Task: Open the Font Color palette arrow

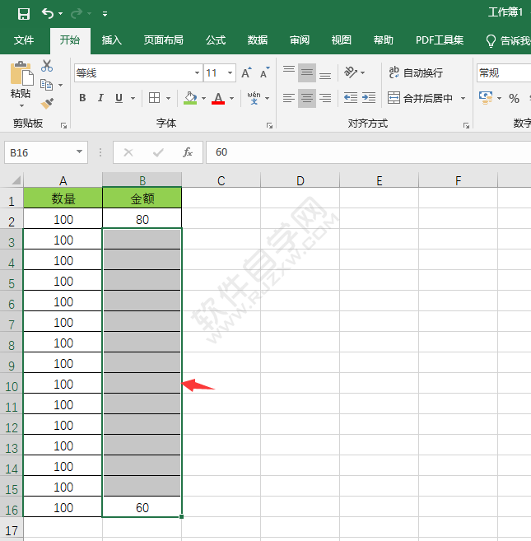Action: [232, 98]
